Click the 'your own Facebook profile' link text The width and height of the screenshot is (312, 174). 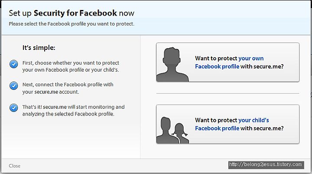coord(229,62)
